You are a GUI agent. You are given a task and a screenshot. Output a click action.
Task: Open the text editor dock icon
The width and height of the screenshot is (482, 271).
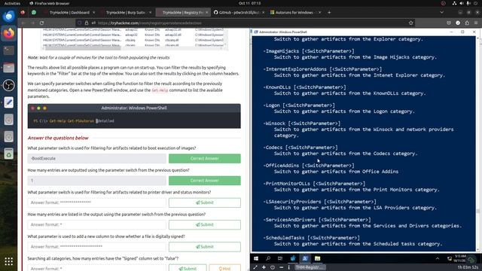[x=8, y=102]
